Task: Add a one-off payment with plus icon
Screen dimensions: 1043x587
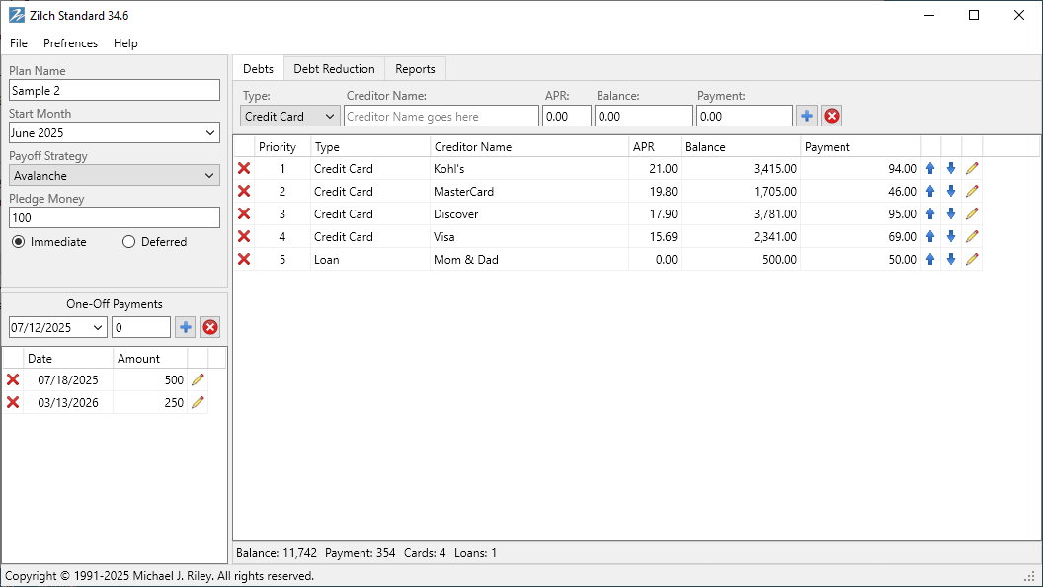Action: click(185, 328)
